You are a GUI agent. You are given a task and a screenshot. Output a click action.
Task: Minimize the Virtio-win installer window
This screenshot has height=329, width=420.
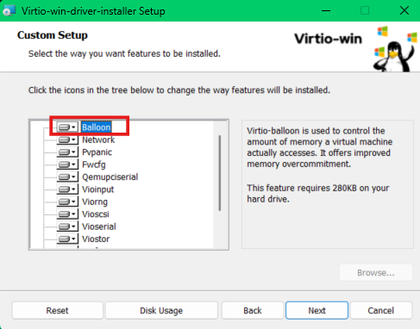[326, 11]
